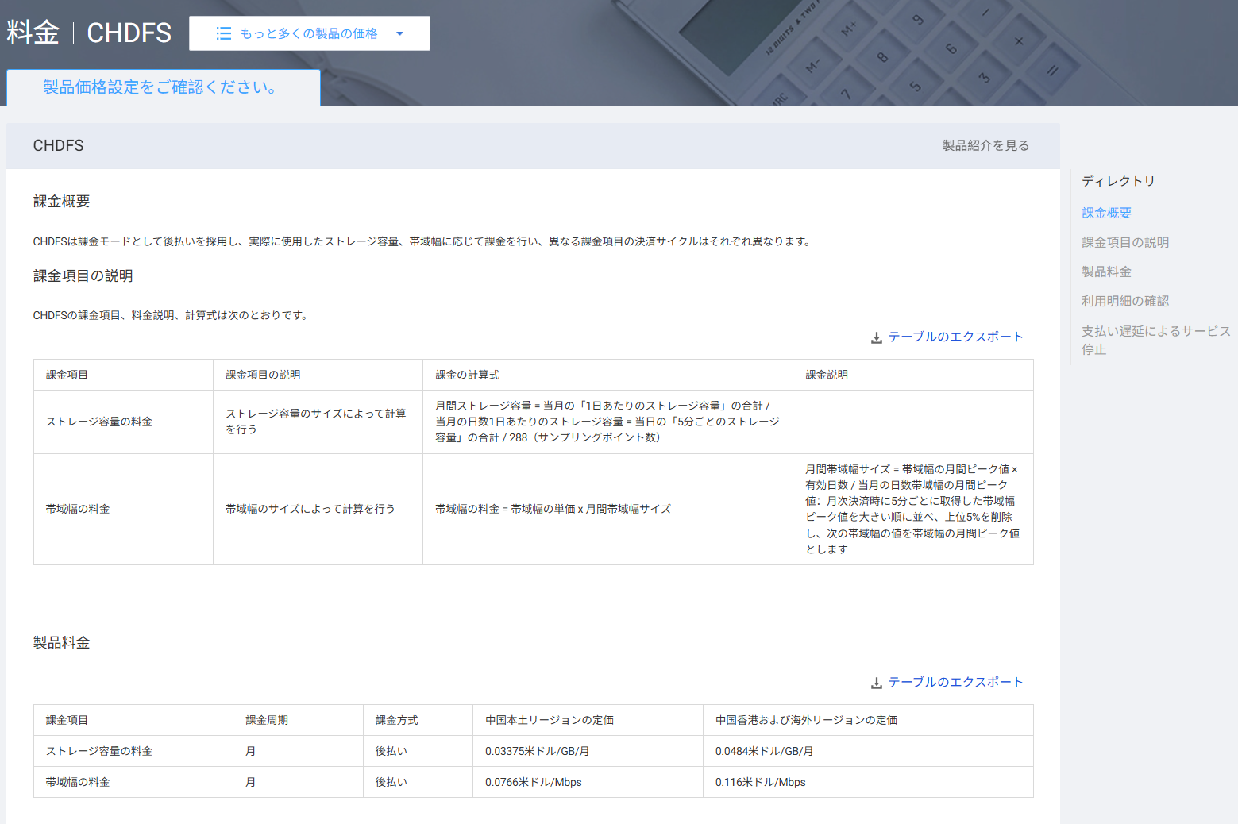Click 課金の計算式 column header
Image resolution: width=1238 pixels, height=824 pixels.
click(x=467, y=375)
